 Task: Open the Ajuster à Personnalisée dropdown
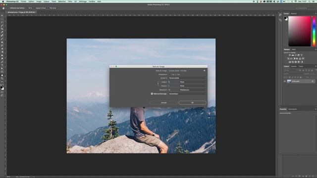(x=187, y=78)
